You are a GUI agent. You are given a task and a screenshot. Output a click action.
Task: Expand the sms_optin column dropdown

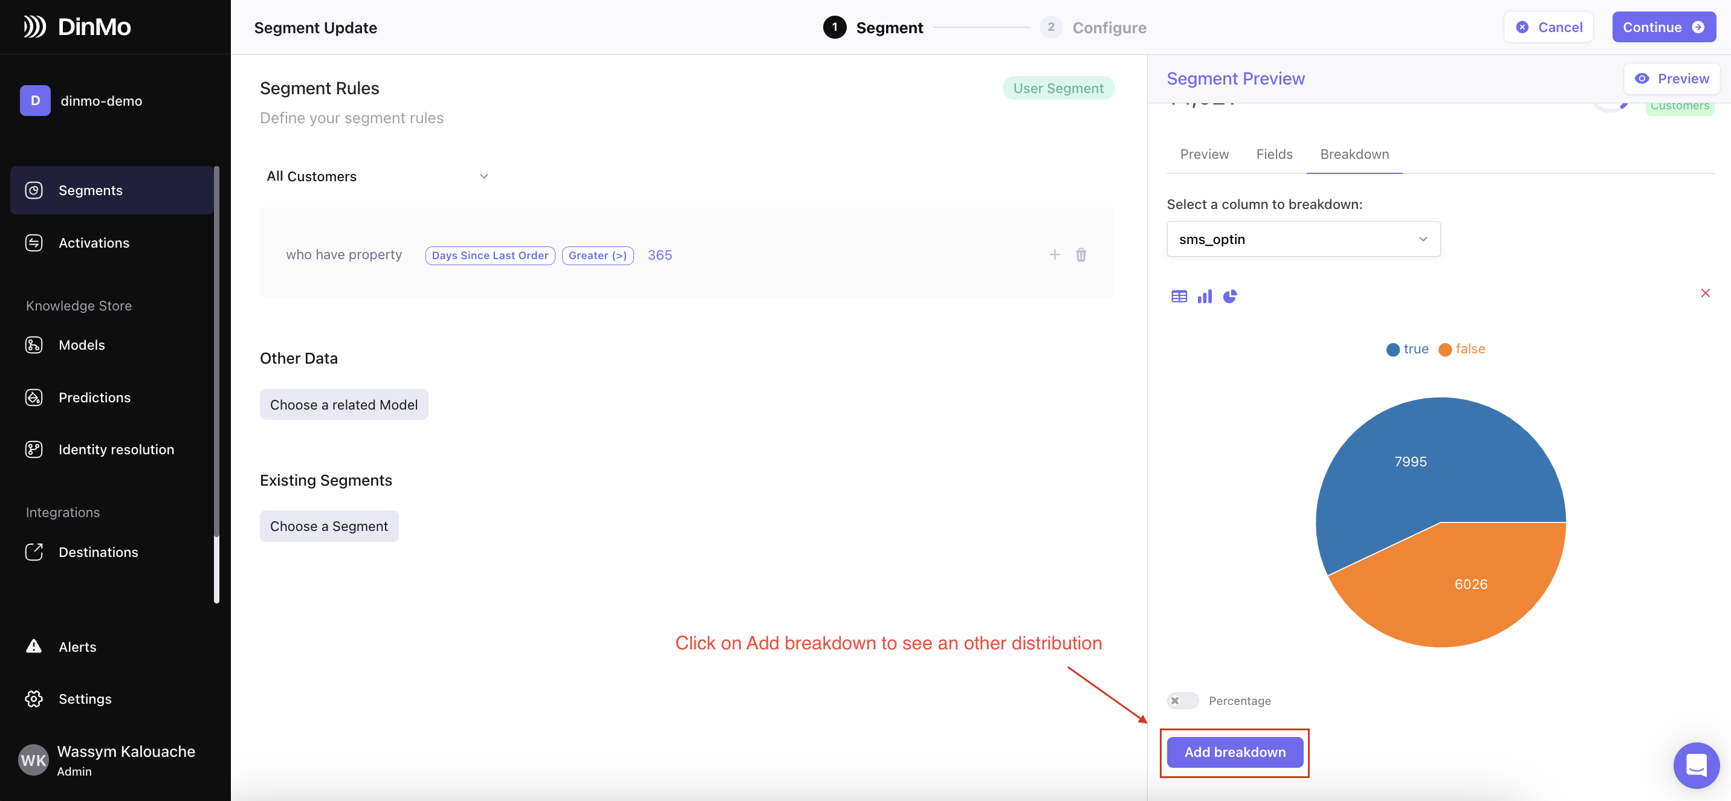[1303, 239]
